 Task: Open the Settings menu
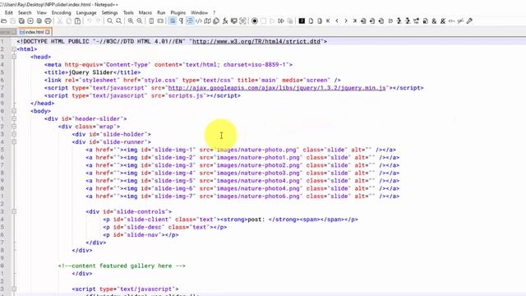[109, 12]
